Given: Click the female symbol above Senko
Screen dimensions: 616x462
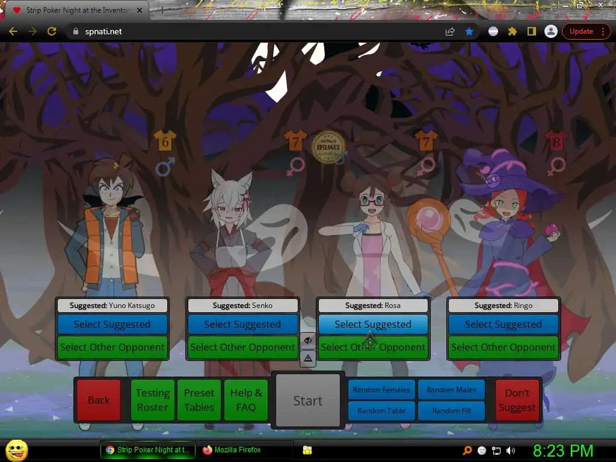Looking at the screenshot, I should [x=296, y=167].
